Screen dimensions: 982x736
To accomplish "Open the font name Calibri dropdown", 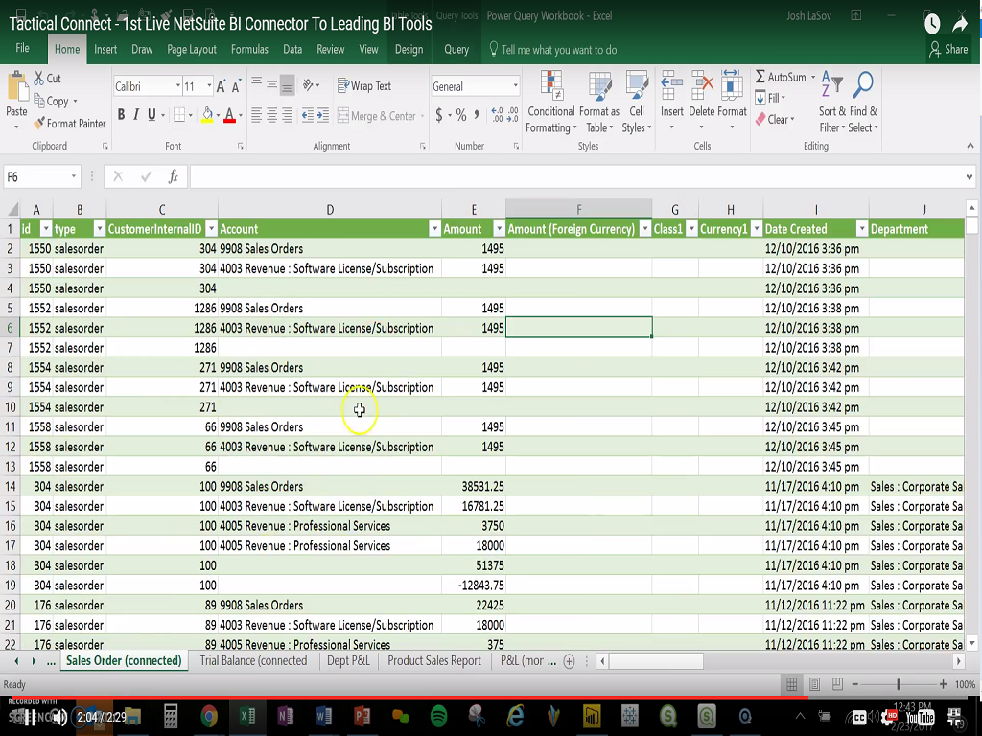I will [x=177, y=85].
